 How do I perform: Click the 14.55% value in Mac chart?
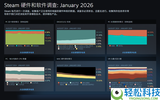click(x=99, y=81)
